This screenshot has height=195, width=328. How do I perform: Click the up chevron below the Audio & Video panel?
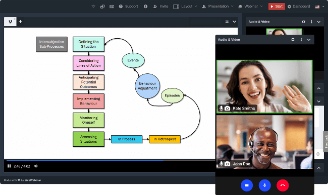pyautogui.click(x=319, y=88)
